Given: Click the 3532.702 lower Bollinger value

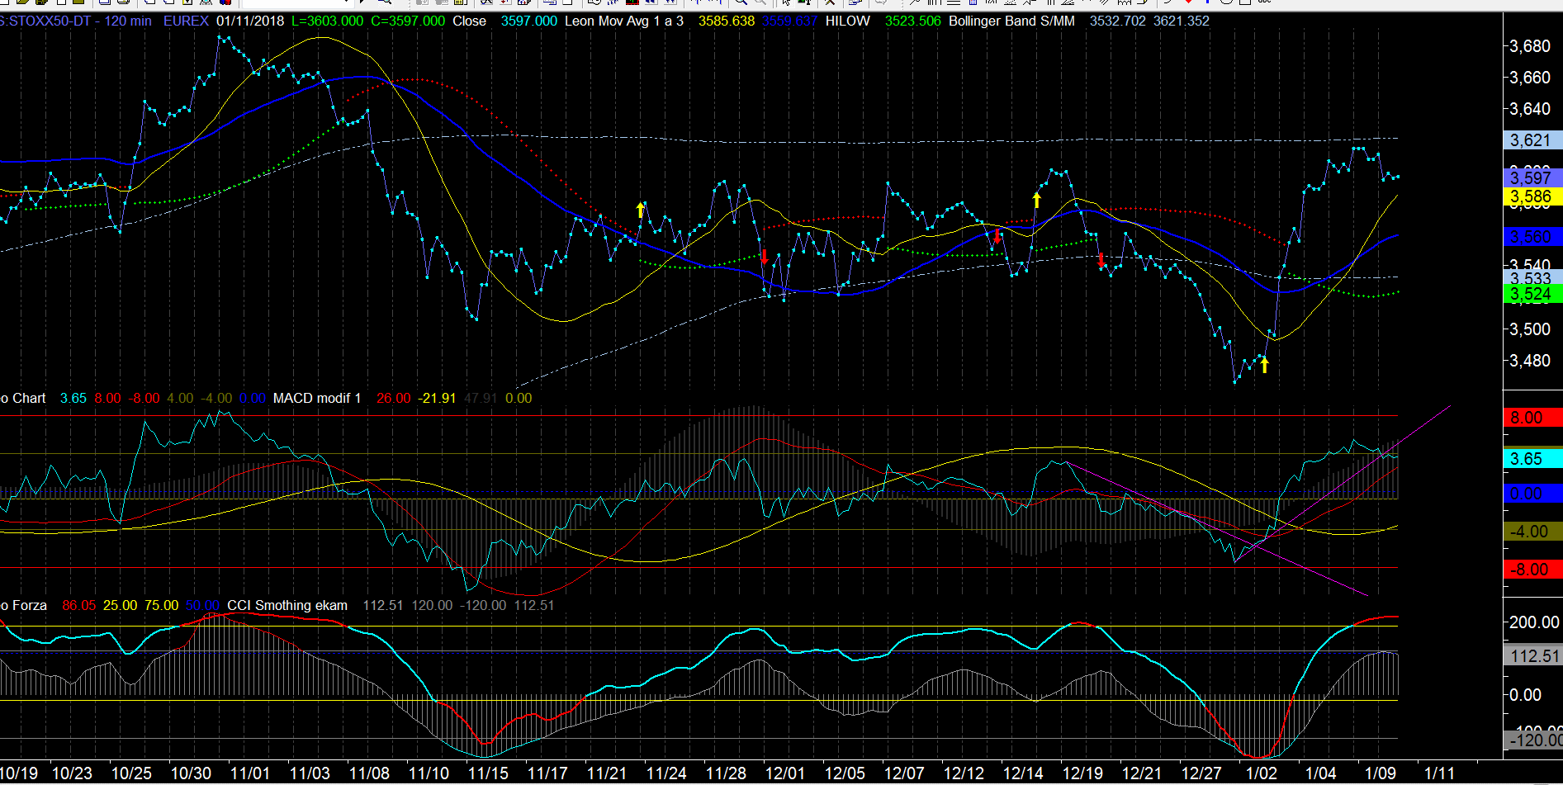Looking at the screenshot, I should tap(1117, 21).
